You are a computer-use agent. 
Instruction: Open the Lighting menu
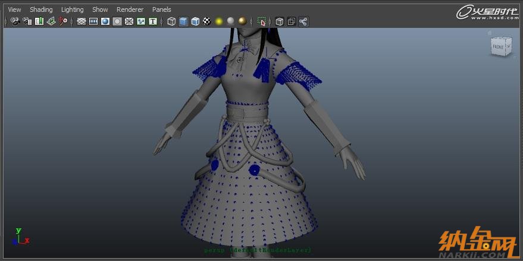pyautogui.click(x=73, y=9)
